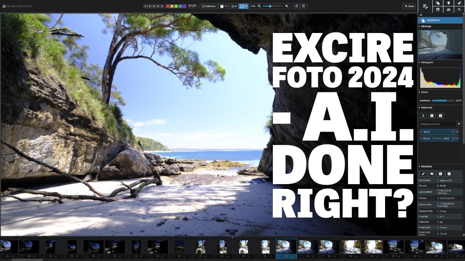Click the Add keywords here field
The image size is (465, 261).
(438, 124)
